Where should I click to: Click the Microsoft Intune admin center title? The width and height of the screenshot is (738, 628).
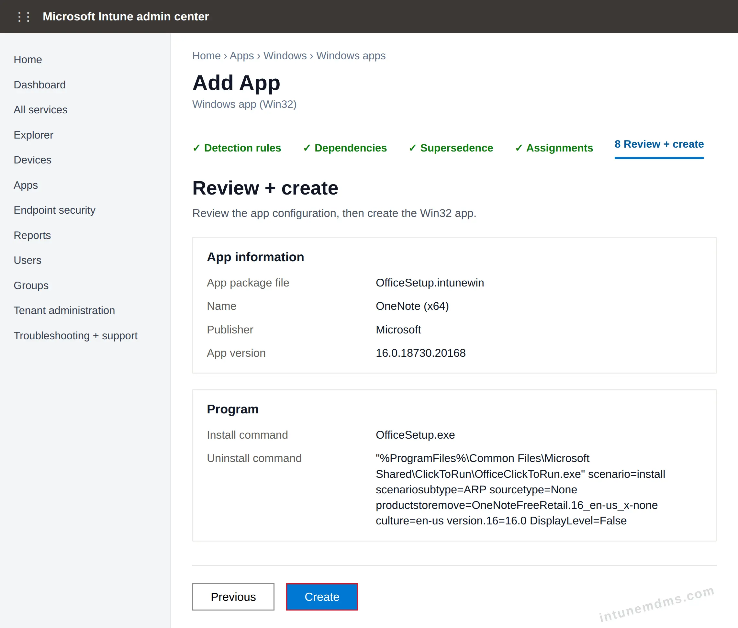click(126, 17)
